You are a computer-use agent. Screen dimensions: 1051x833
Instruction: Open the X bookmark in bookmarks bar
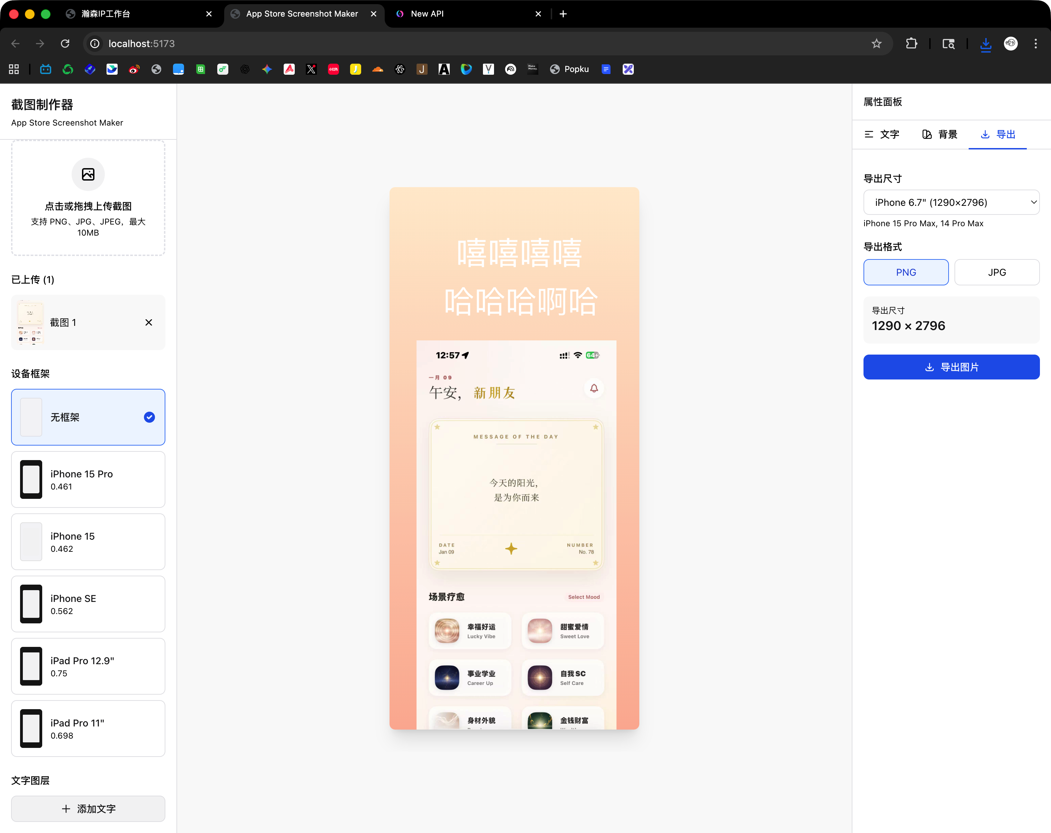click(x=311, y=69)
